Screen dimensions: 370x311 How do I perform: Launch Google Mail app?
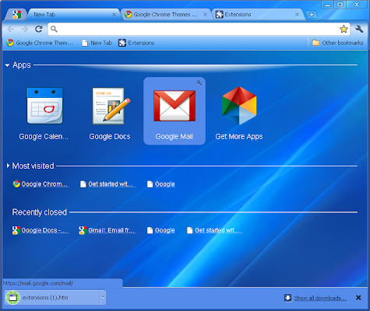point(174,110)
